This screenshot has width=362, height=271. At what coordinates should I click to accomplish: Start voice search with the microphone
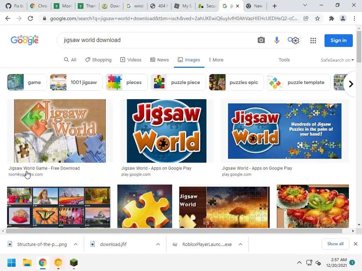coord(276,40)
